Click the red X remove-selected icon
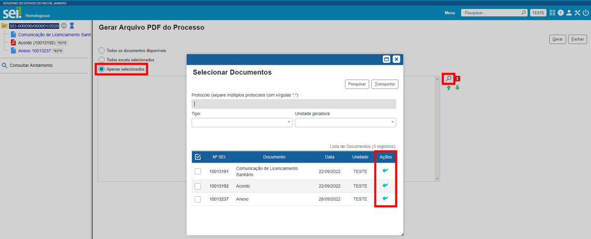The image size is (591, 239). pyautogui.click(x=458, y=79)
